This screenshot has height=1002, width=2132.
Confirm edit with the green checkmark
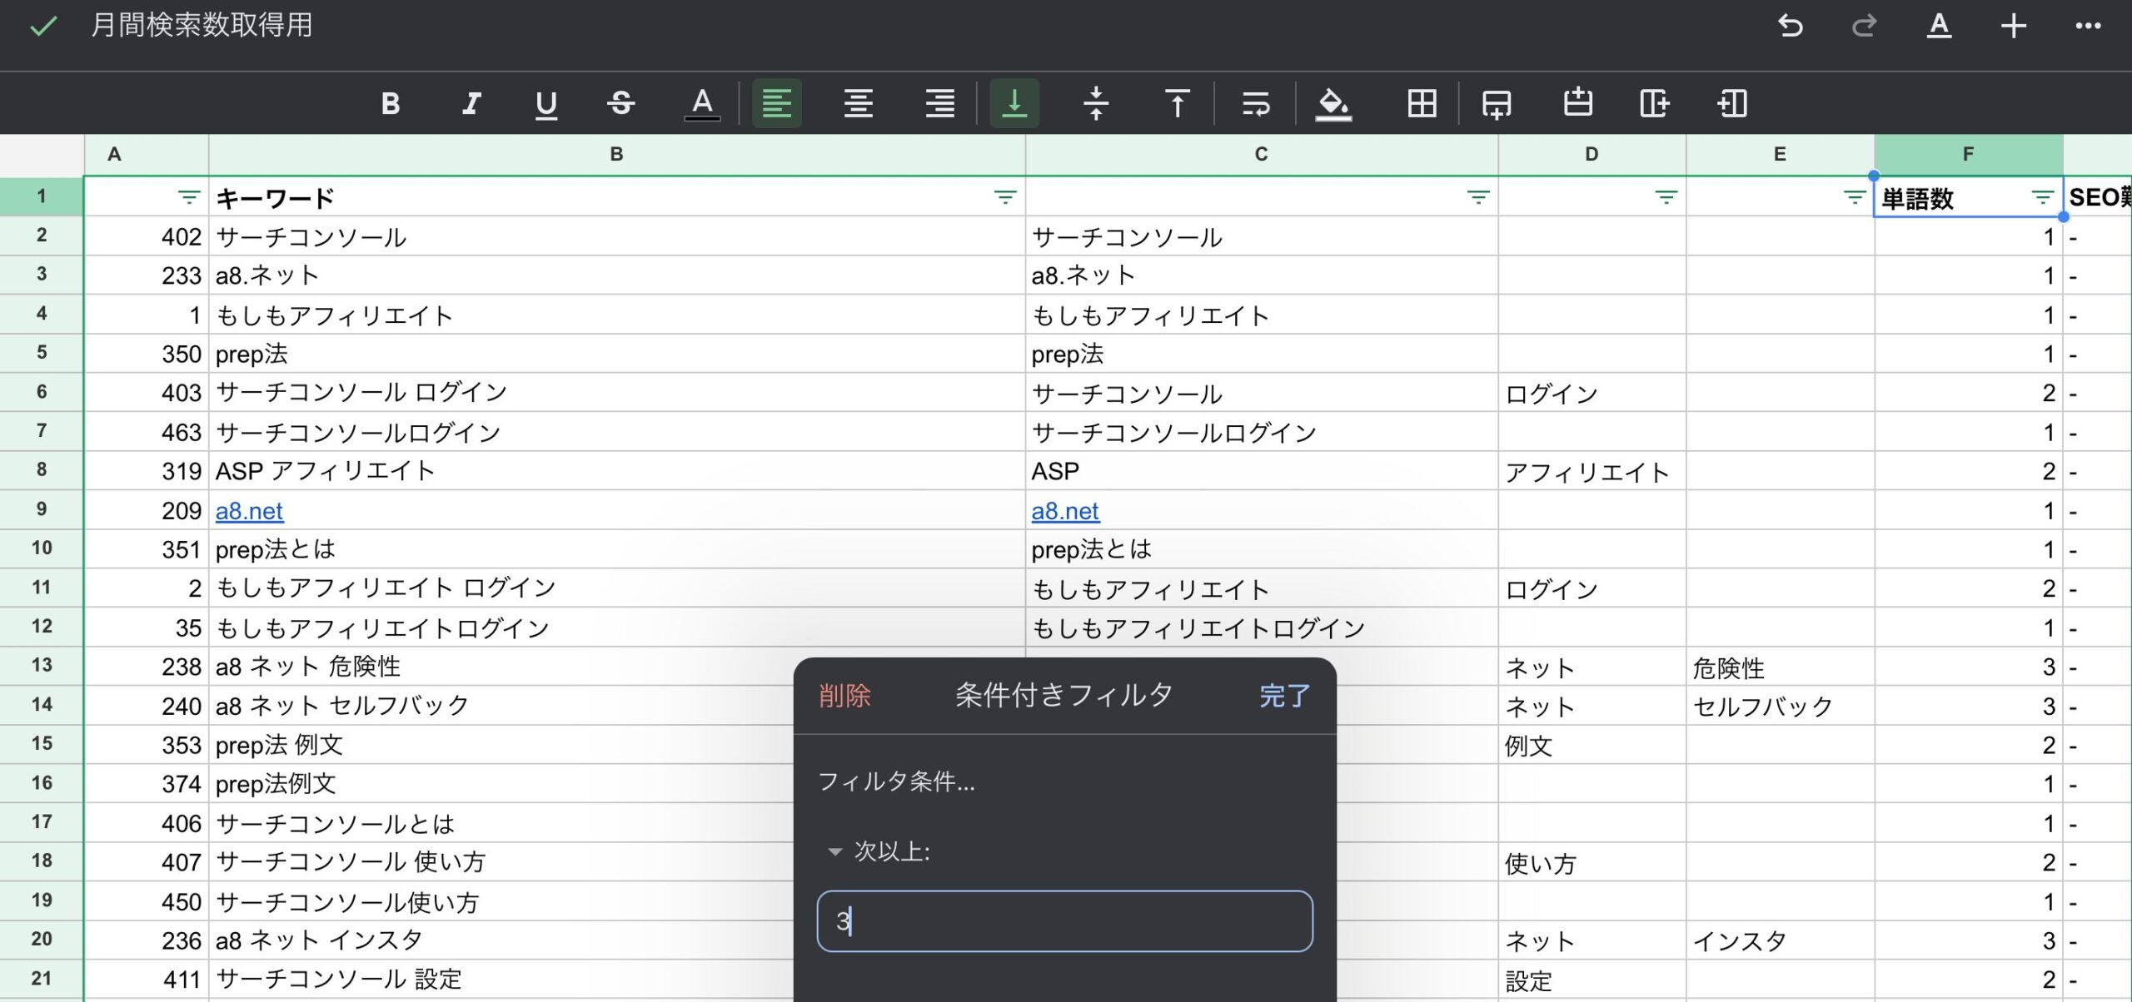(42, 26)
